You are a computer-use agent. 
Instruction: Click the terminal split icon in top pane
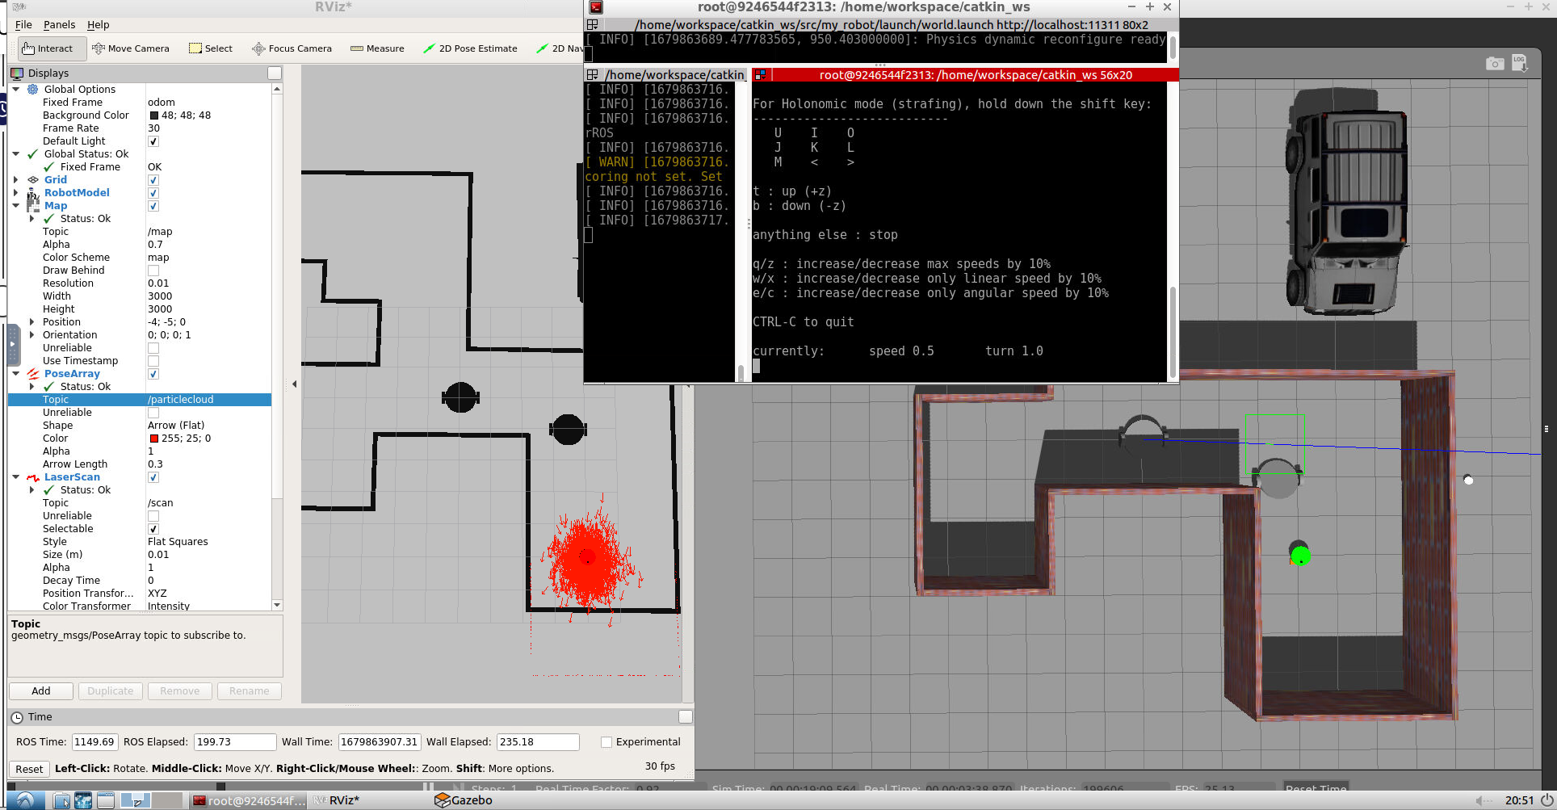592,25
